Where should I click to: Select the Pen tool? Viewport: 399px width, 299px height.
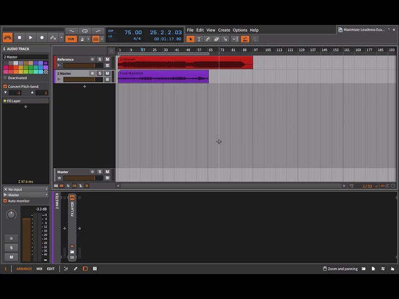[x=208, y=39]
